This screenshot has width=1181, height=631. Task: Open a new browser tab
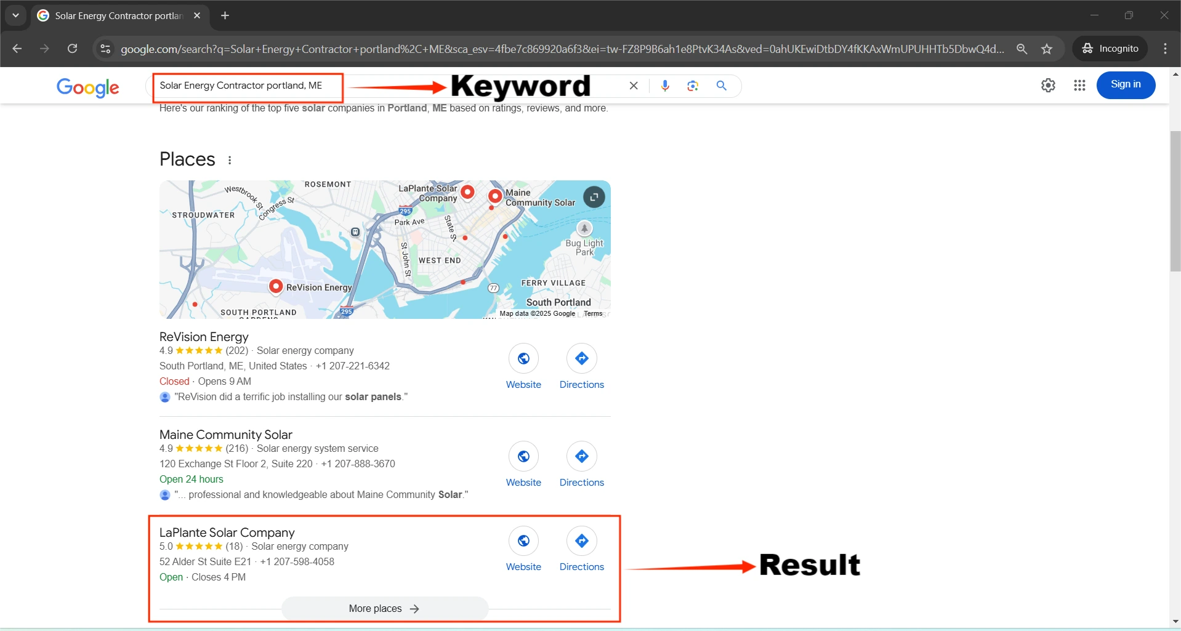[225, 15]
